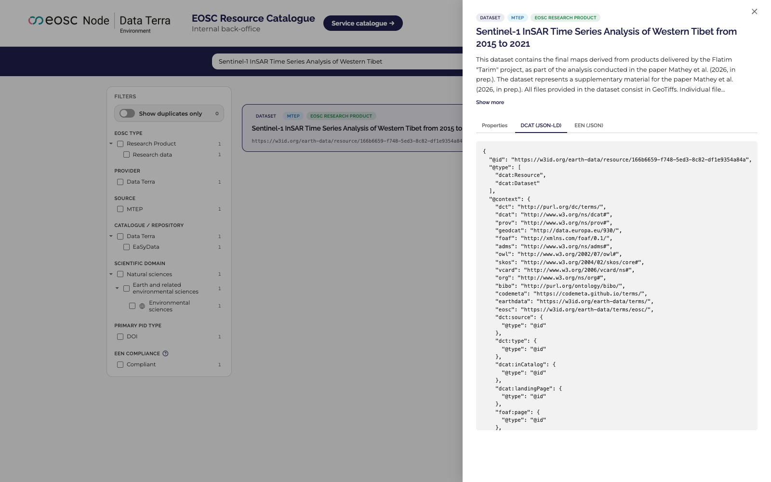Screen dimensions: 771x482
Task: Check the Research data checkbox
Action: (x=126, y=155)
